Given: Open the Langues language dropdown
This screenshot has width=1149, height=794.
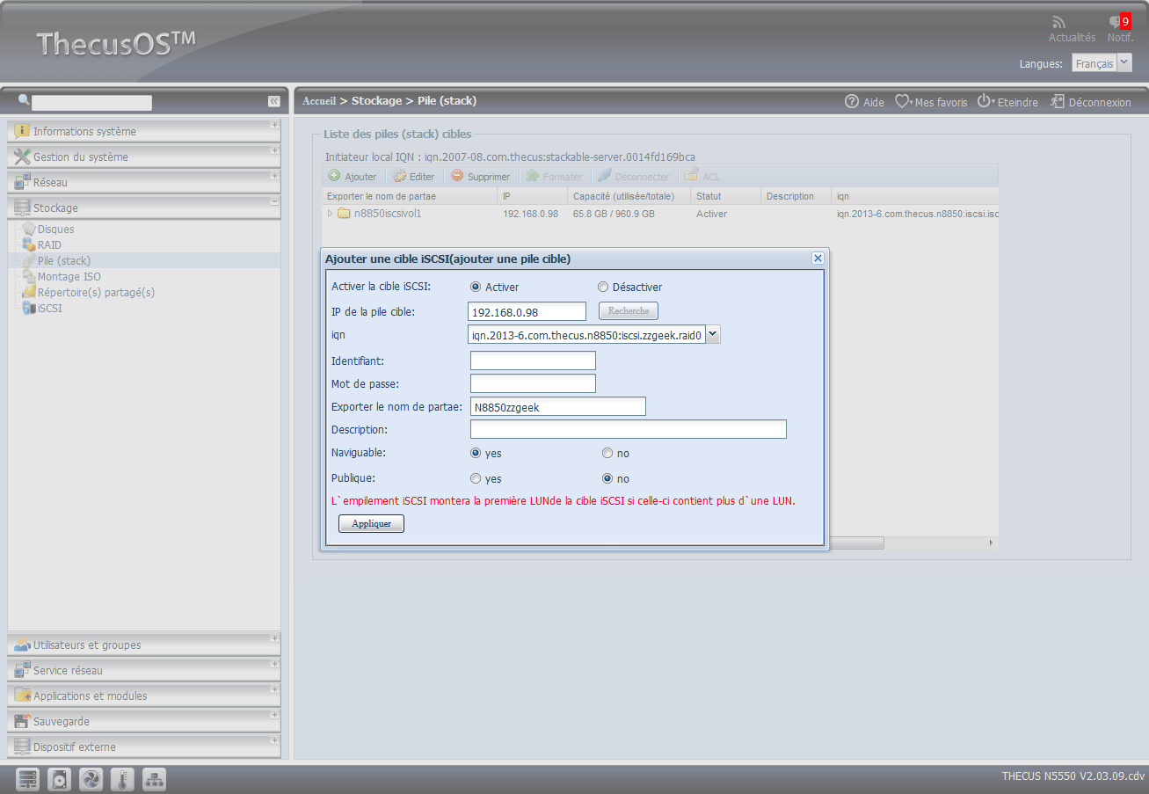Looking at the screenshot, I should [x=1124, y=63].
